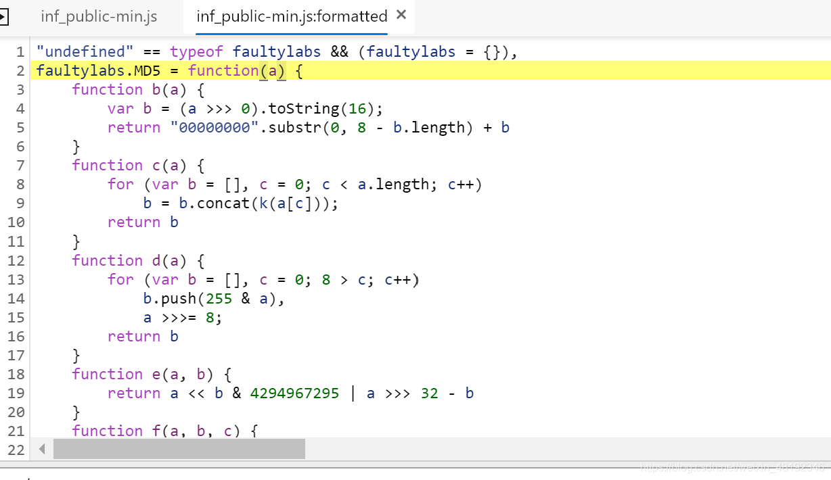The height and width of the screenshot is (480, 831).
Task: Set breakpoint on line number 1
Action: (20, 51)
